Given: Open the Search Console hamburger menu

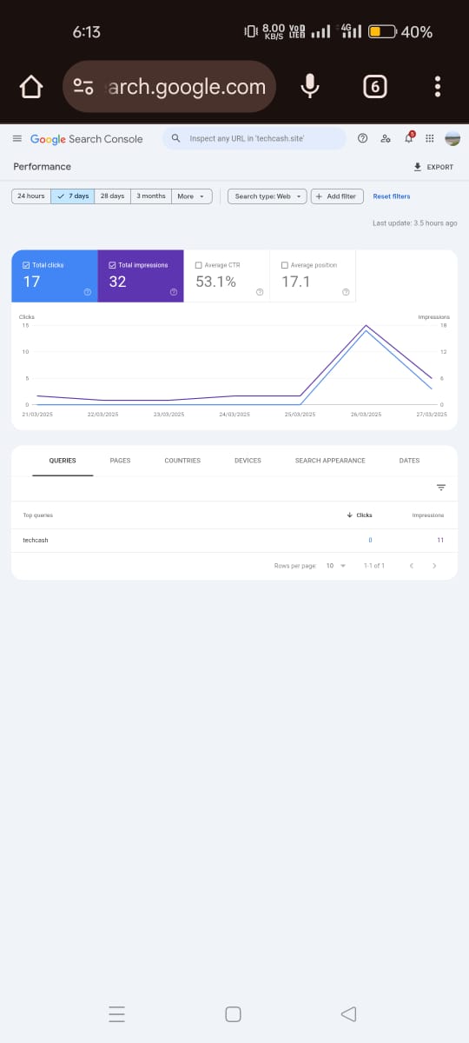Looking at the screenshot, I should click(x=17, y=139).
